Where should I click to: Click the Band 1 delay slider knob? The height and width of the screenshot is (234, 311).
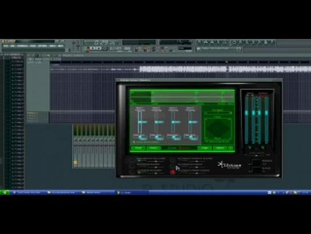140,137
